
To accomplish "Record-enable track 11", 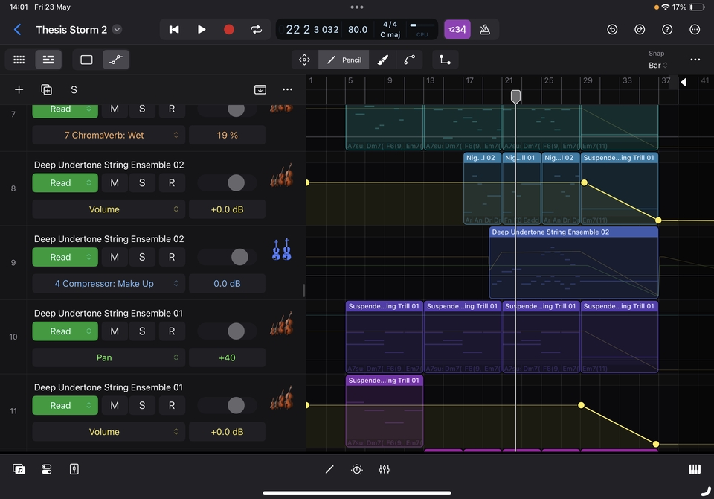I will coord(172,405).
